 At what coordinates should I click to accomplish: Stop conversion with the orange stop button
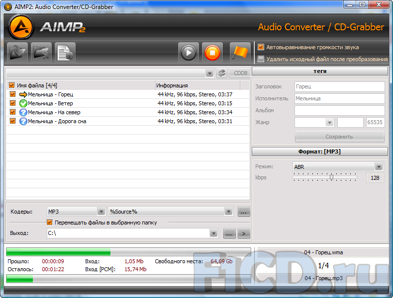coord(212,53)
